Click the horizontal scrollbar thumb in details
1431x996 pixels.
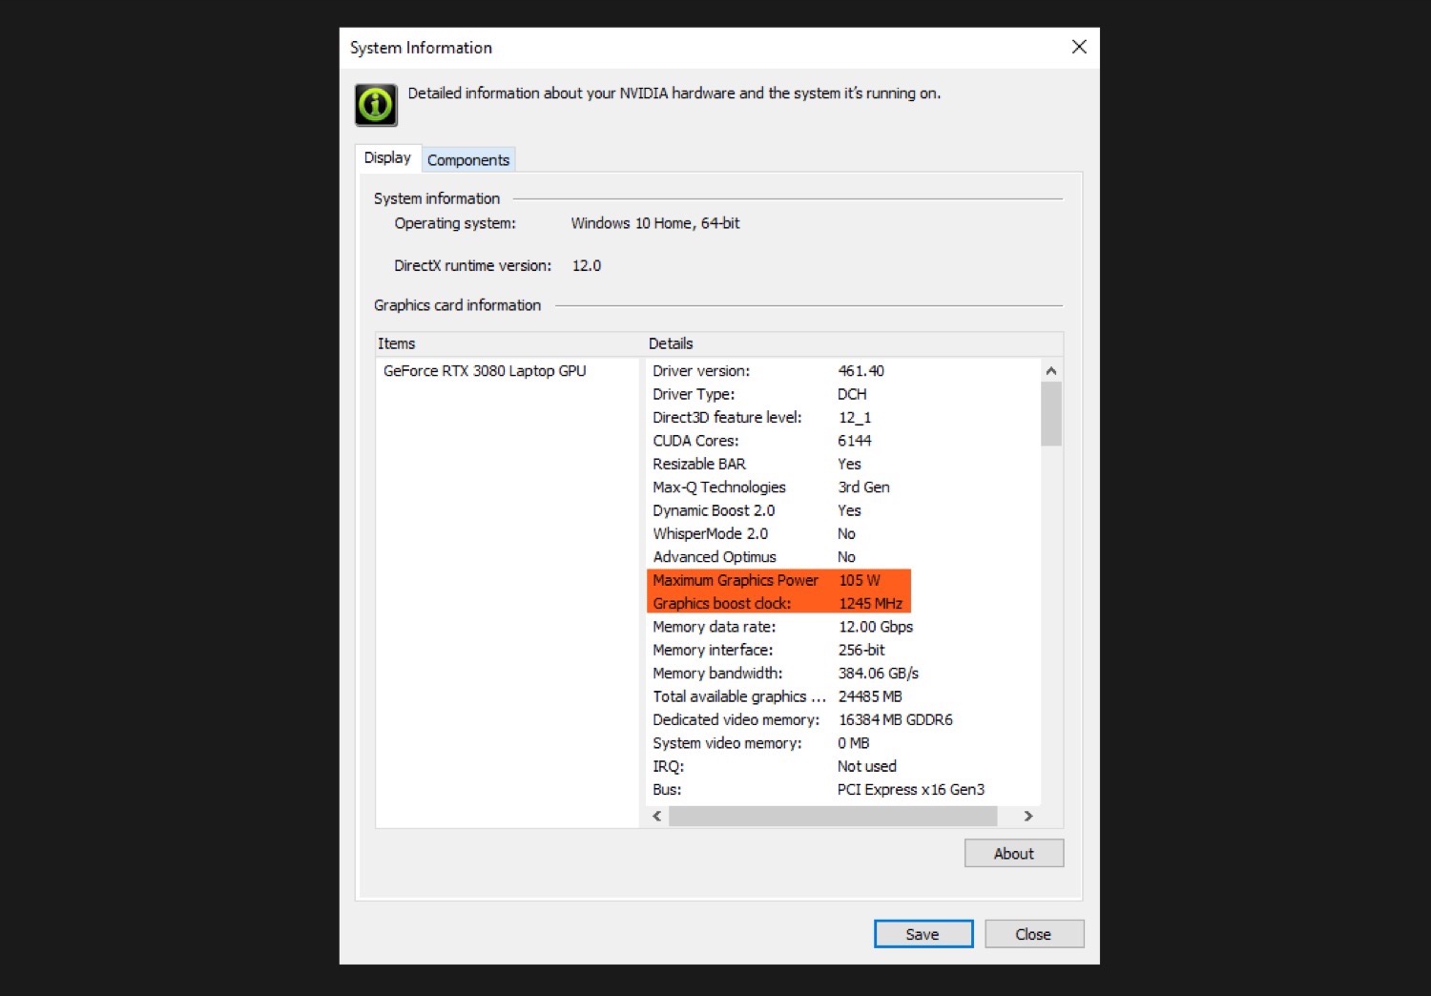click(833, 817)
